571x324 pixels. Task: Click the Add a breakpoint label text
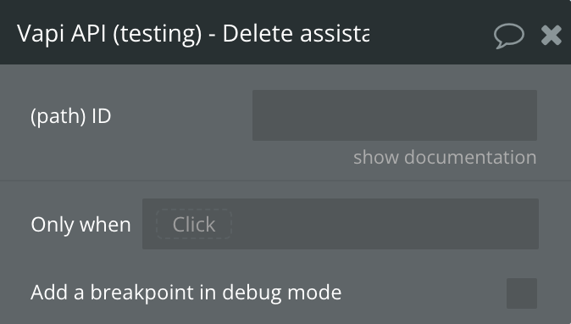(x=186, y=293)
